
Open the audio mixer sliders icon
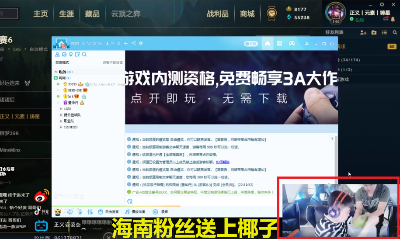(x=90, y=212)
